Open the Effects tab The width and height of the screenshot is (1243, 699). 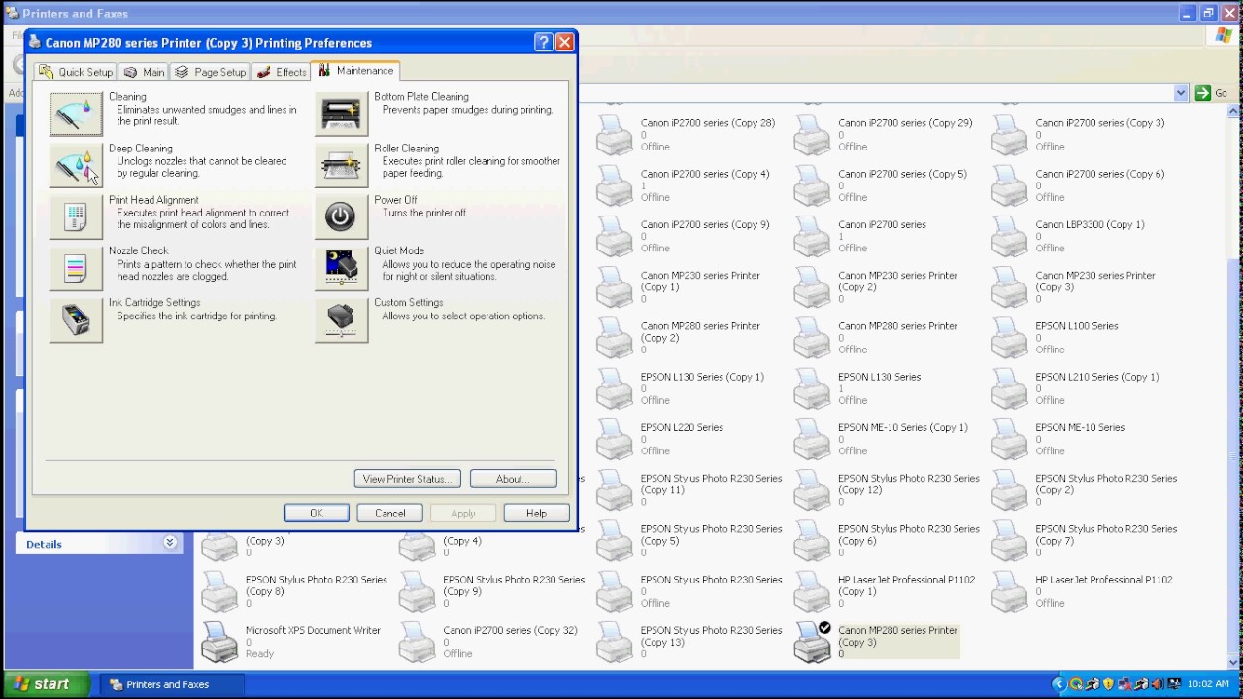point(281,72)
